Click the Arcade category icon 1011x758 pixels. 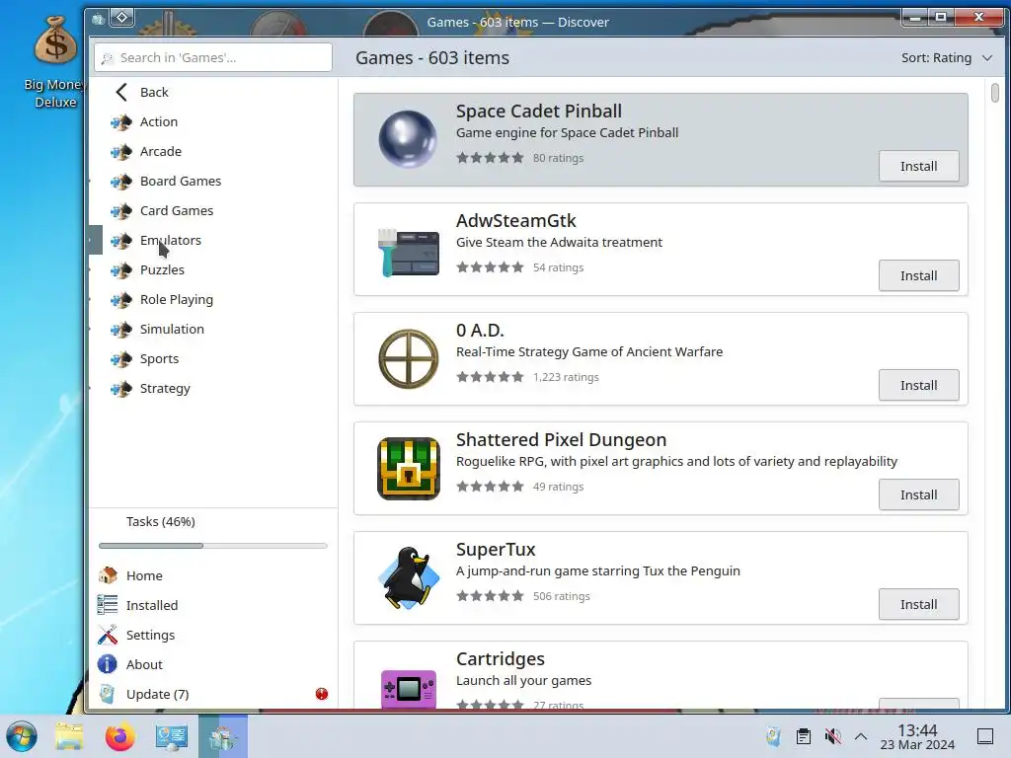(x=120, y=151)
